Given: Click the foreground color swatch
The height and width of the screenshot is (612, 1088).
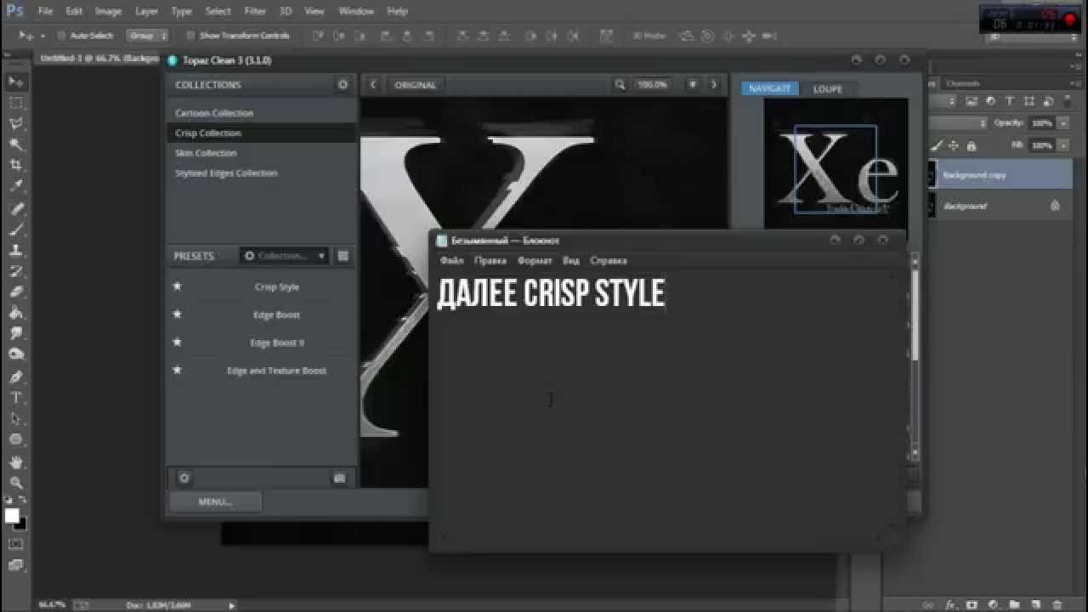Looking at the screenshot, I should [x=12, y=515].
